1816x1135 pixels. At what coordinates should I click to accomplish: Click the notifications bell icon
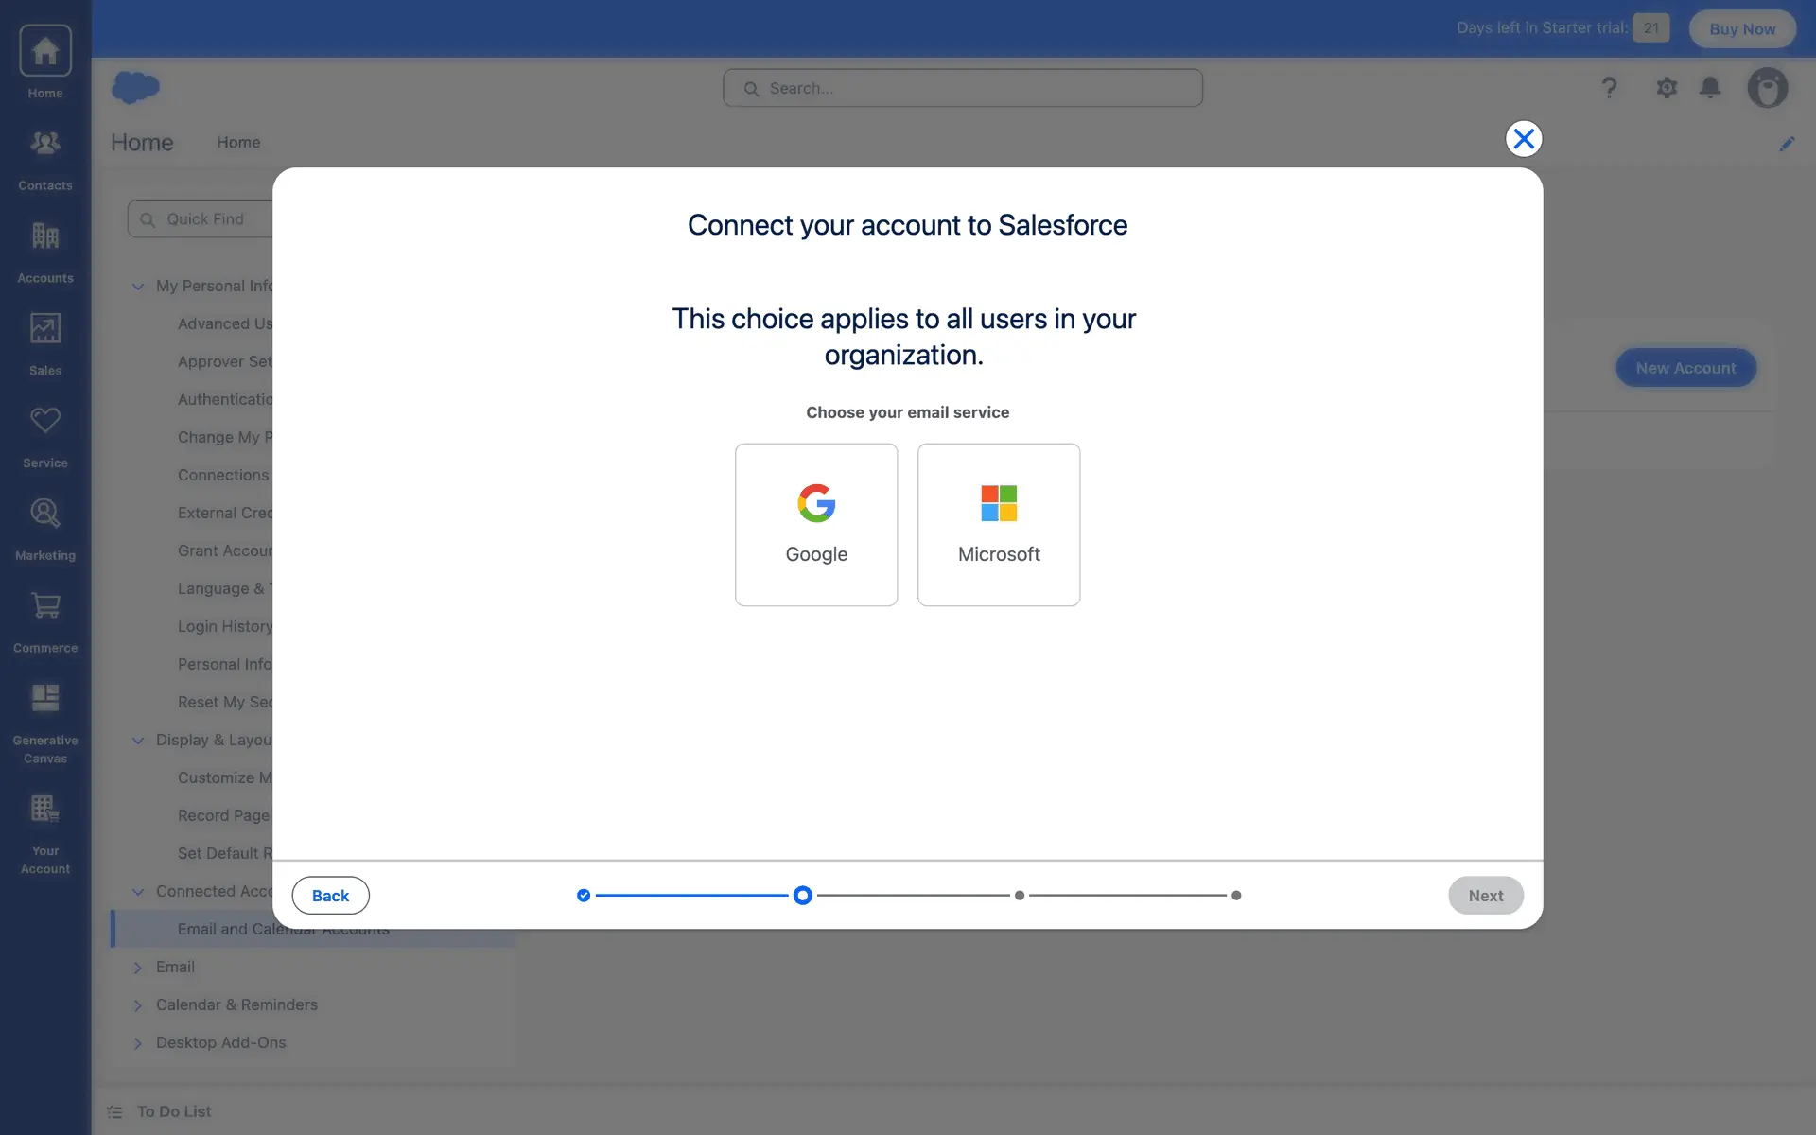[1710, 88]
